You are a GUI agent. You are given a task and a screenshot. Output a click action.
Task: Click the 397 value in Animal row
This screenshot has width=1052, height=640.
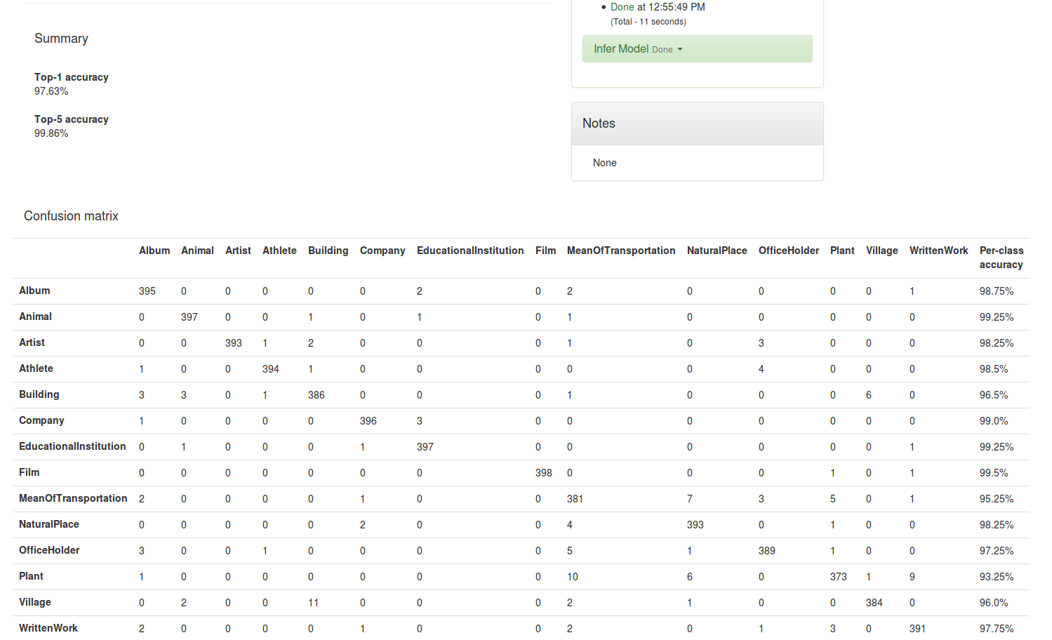click(x=189, y=317)
